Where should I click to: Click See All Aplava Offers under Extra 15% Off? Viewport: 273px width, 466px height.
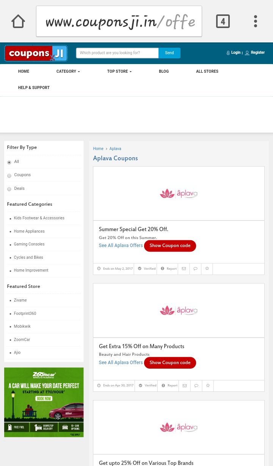pyautogui.click(x=121, y=363)
